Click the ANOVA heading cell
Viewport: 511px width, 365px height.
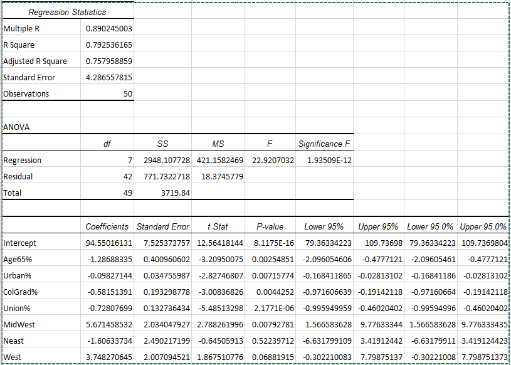pos(41,127)
